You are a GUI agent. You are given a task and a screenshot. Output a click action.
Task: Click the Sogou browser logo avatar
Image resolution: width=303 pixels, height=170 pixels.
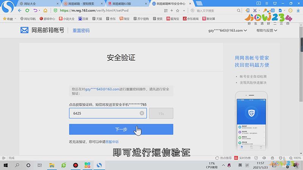click(7, 6)
